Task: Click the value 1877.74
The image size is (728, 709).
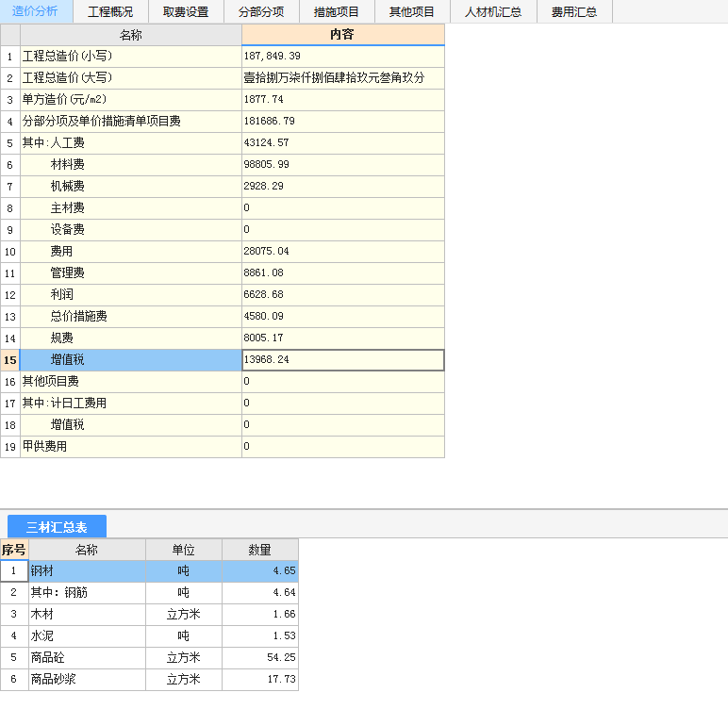Action: click(x=342, y=99)
